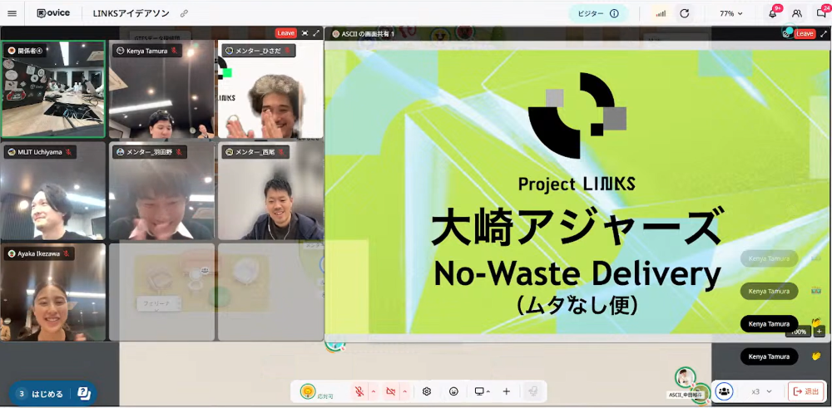Select Kenya Tamura's video tile
Image resolution: width=832 pixels, height=408 pixels.
[161, 89]
